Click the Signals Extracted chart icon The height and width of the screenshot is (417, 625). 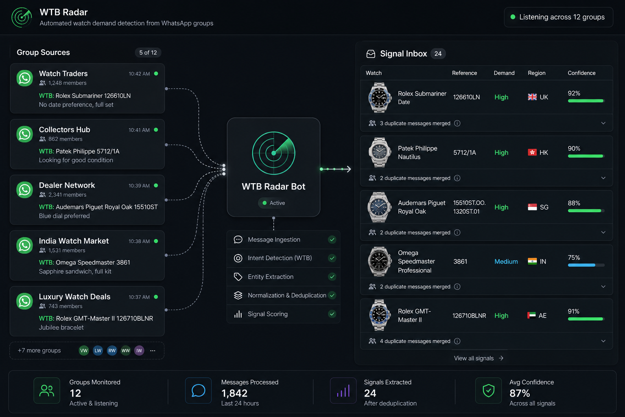point(343,391)
